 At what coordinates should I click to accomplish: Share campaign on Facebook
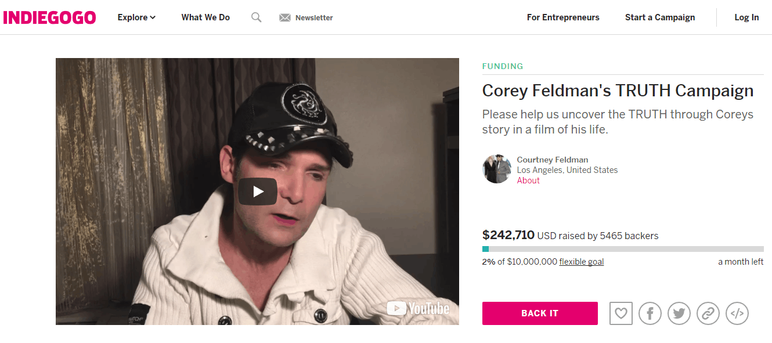[650, 313]
